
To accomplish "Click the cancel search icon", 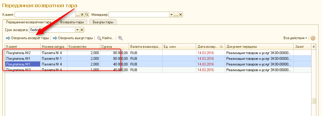I will (121, 38).
